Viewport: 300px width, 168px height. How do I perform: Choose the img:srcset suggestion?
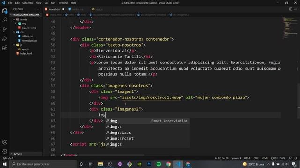click(148, 139)
